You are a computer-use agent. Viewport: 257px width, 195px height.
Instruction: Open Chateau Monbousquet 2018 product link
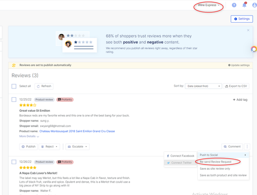click(77, 131)
